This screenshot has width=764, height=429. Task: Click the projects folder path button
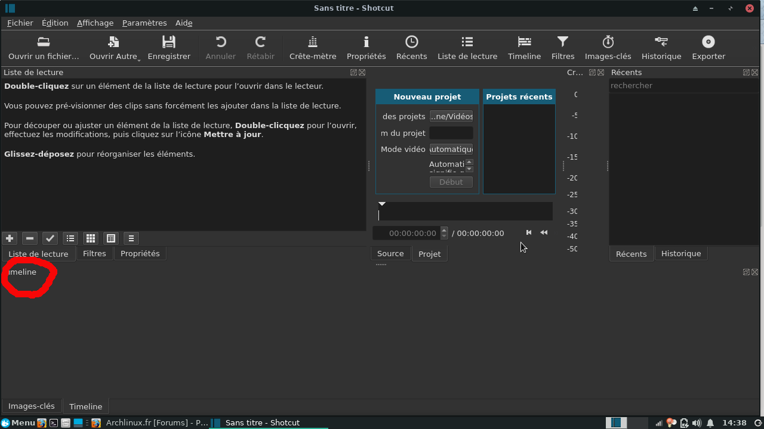coord(451,116)
